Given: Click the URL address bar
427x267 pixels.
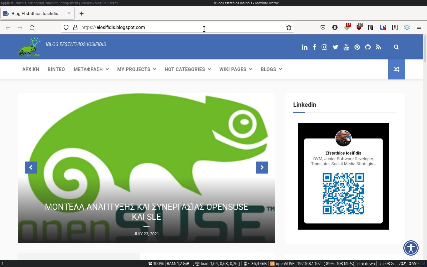Looking at the screenshot, I should (177, 27).
